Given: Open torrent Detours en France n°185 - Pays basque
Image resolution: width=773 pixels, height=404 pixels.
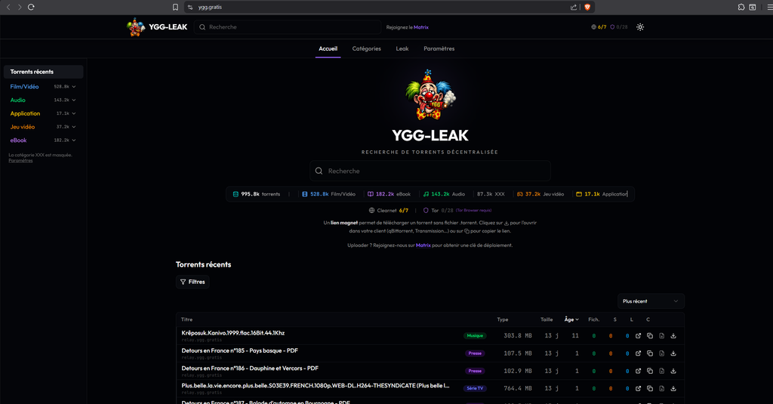Looking at the screenshot, I should (x=239, y=350).
